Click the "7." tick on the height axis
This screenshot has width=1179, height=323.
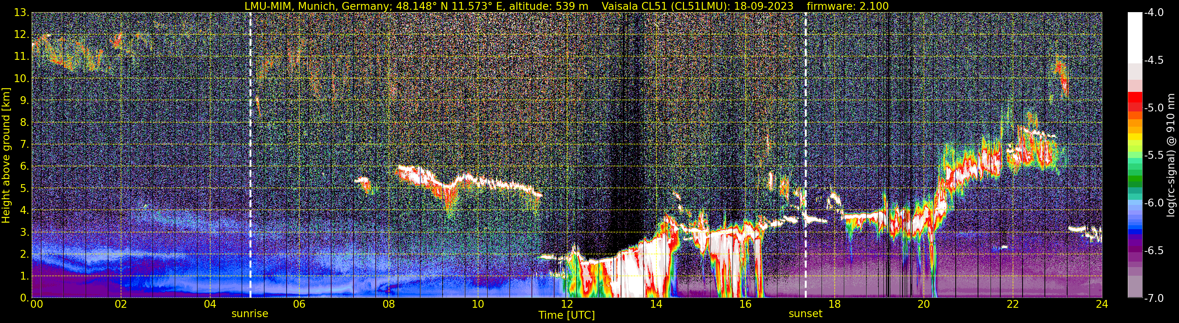(x=25, y=145)
